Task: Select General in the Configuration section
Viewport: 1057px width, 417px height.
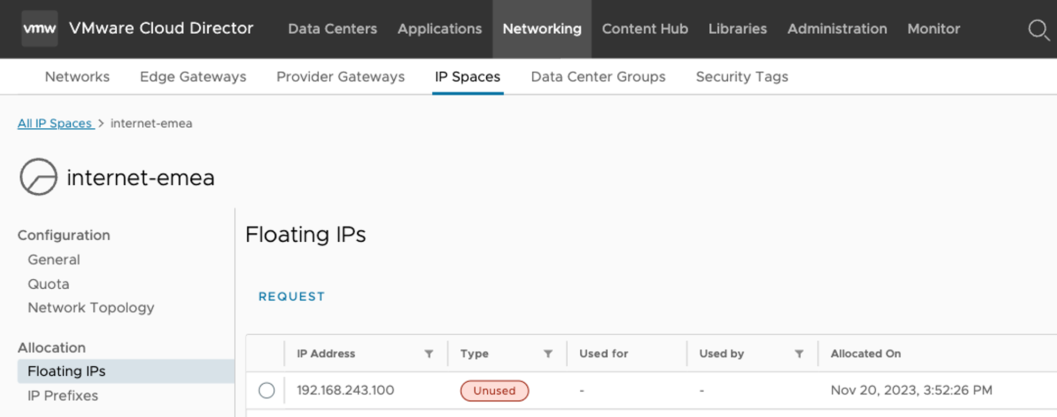Action: coord(54,260)
